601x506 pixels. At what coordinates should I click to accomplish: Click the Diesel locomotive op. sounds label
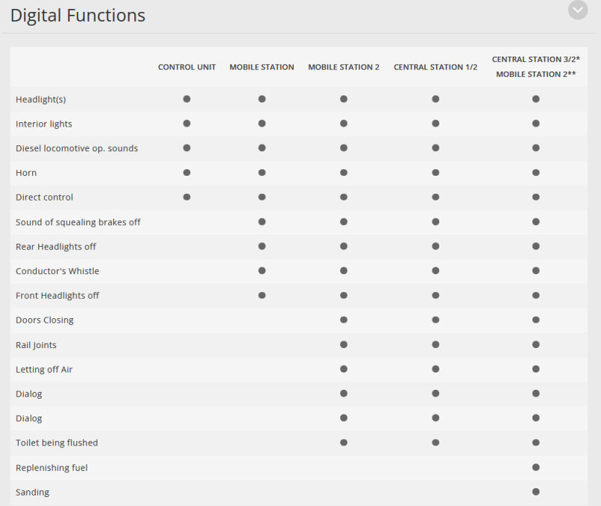point(77,148)
